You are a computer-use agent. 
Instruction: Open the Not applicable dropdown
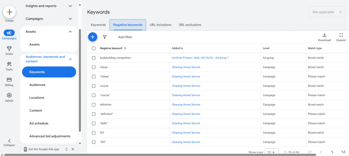pyautogui.click(x=327, y=12)
